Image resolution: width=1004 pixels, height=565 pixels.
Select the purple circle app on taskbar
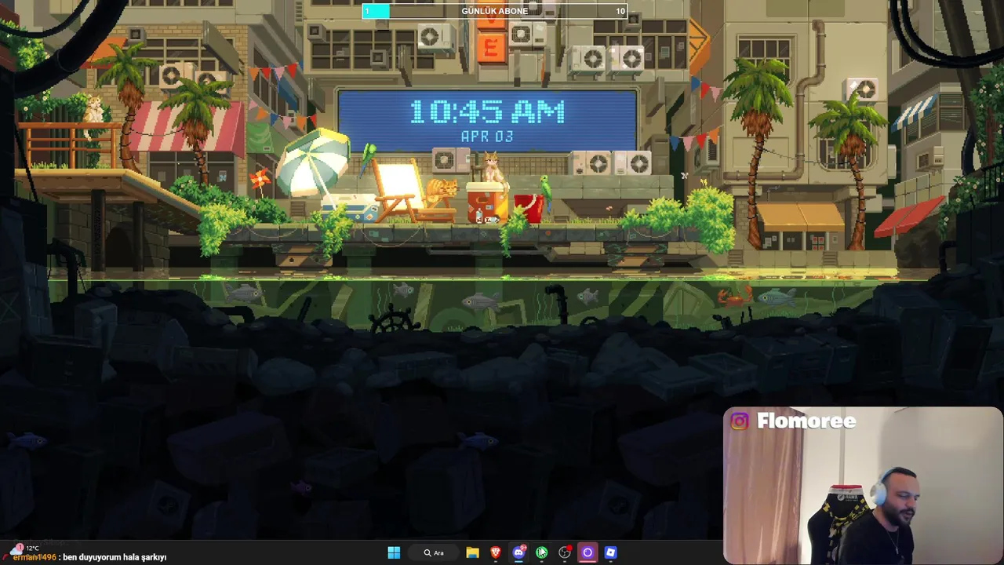tap(587, 552)
